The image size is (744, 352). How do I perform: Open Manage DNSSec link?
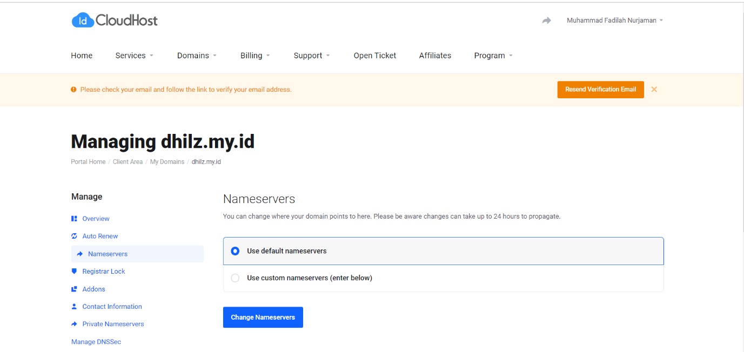tap(96, 342)
